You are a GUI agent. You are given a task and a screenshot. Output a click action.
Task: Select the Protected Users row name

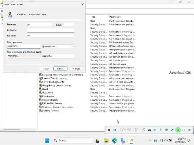pos(50,100)
